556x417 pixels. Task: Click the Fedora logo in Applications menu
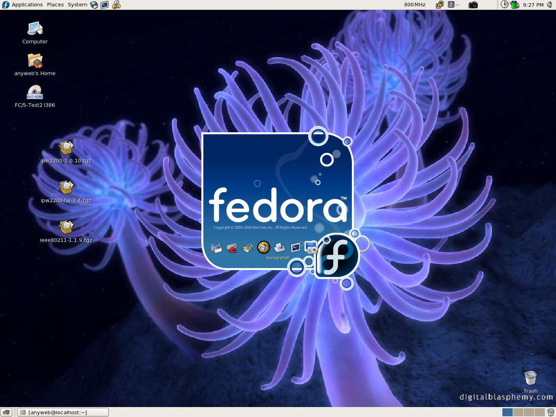coord(6,5)
